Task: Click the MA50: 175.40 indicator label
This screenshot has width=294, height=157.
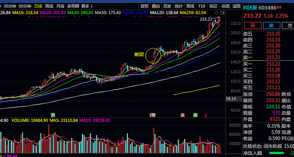Action: click(x=108, y=13)
